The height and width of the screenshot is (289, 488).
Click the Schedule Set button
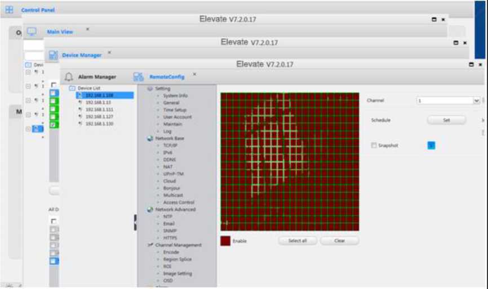(x=446, y=120)
